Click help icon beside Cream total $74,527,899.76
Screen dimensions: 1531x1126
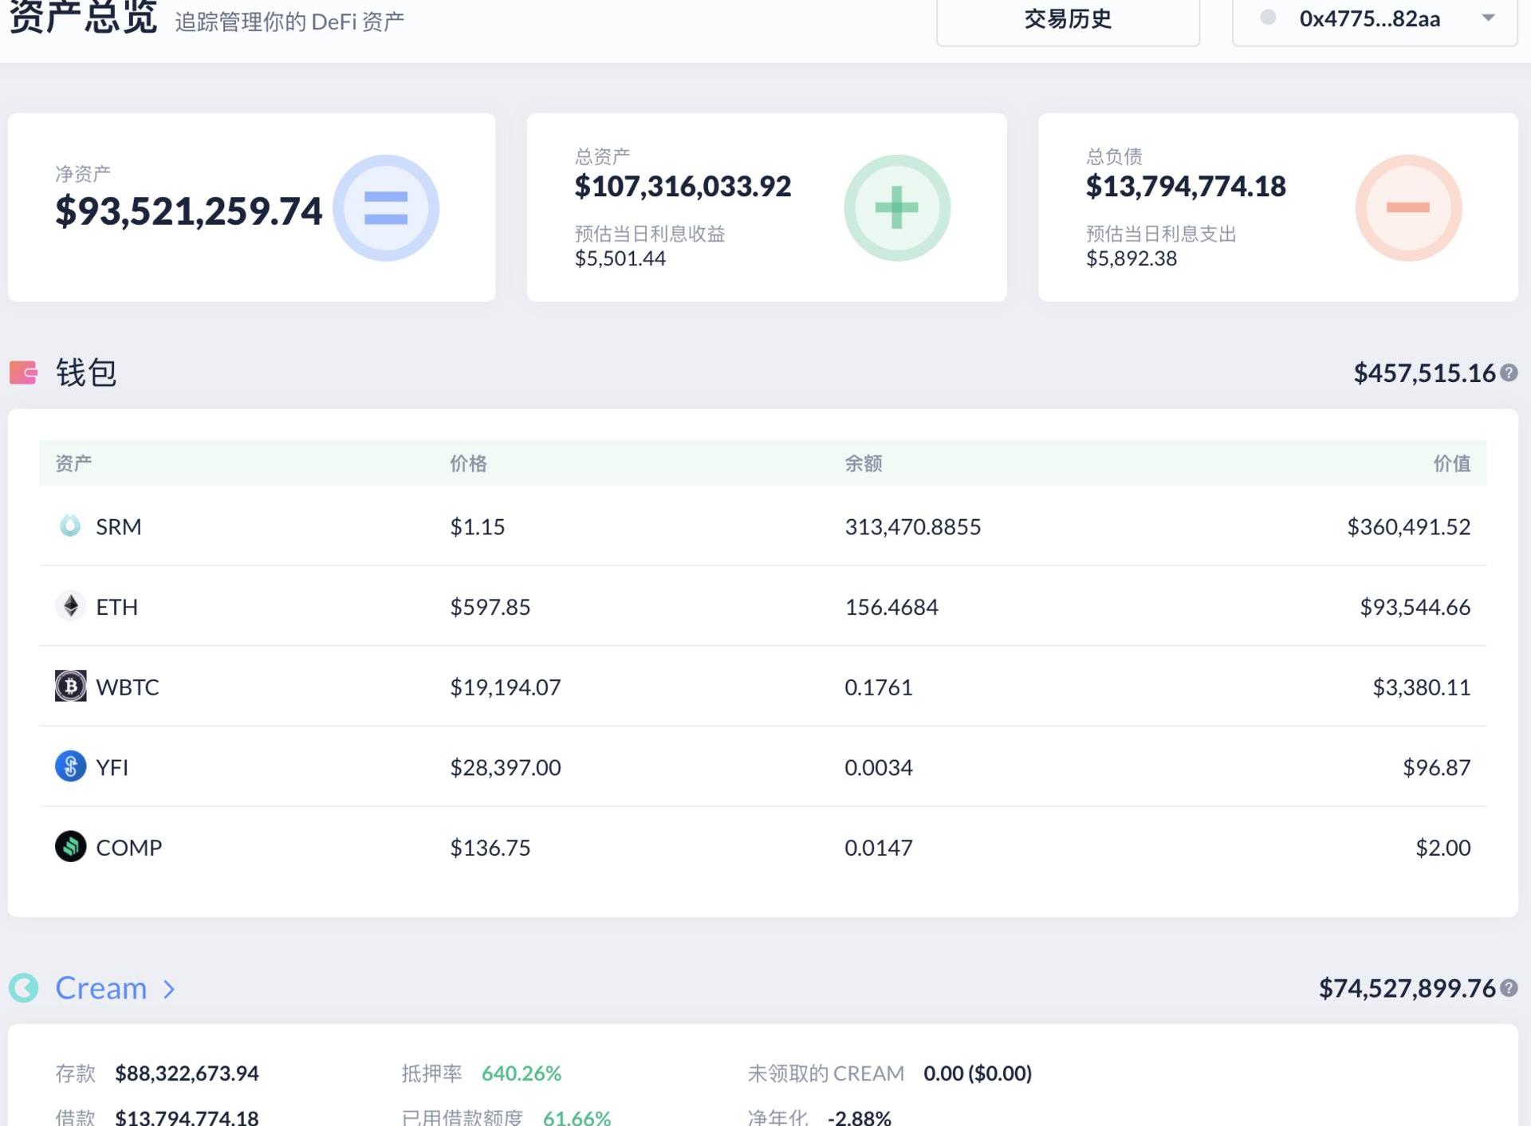pyautogui.click(x=1508, y=988)
